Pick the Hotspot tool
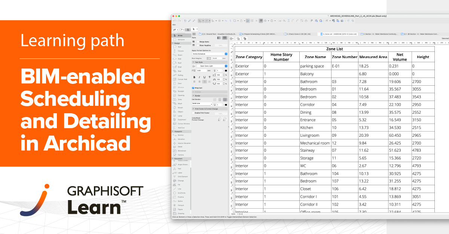Image resolution: width=449 pixels, height=234 pixels. 181,205
